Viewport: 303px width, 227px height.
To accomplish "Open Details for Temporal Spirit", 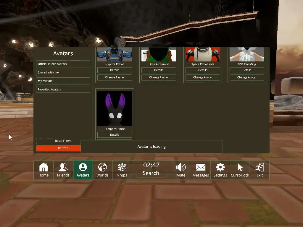I will [x=115, y=135].
